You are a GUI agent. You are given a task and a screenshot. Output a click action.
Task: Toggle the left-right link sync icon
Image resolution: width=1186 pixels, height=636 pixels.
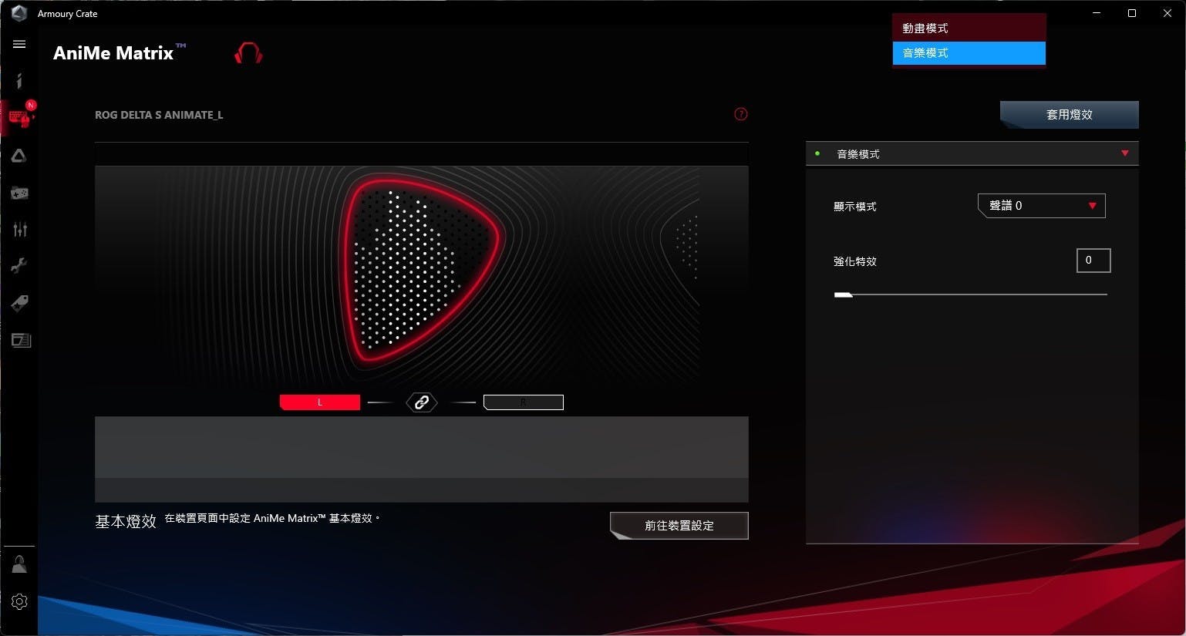point(422,402)
